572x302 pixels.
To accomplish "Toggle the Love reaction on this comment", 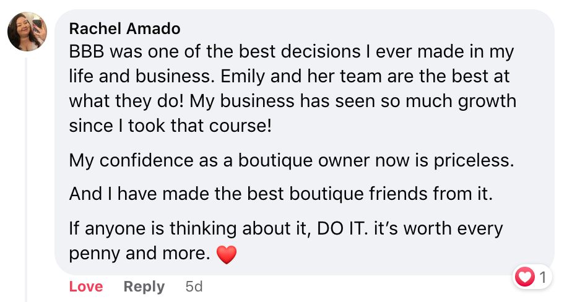I will tap(86, 287).
